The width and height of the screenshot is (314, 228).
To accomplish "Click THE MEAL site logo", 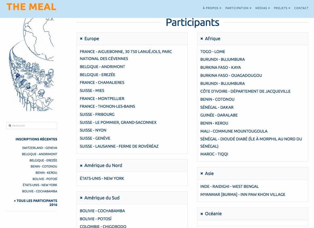I will point(31,7).
